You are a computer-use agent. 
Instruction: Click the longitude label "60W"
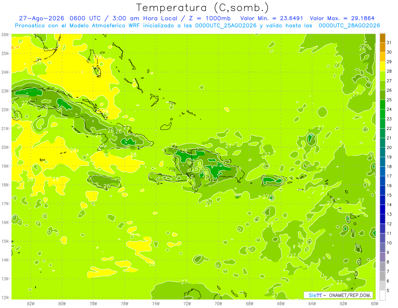pyautogui.click(x=374, y=303)
